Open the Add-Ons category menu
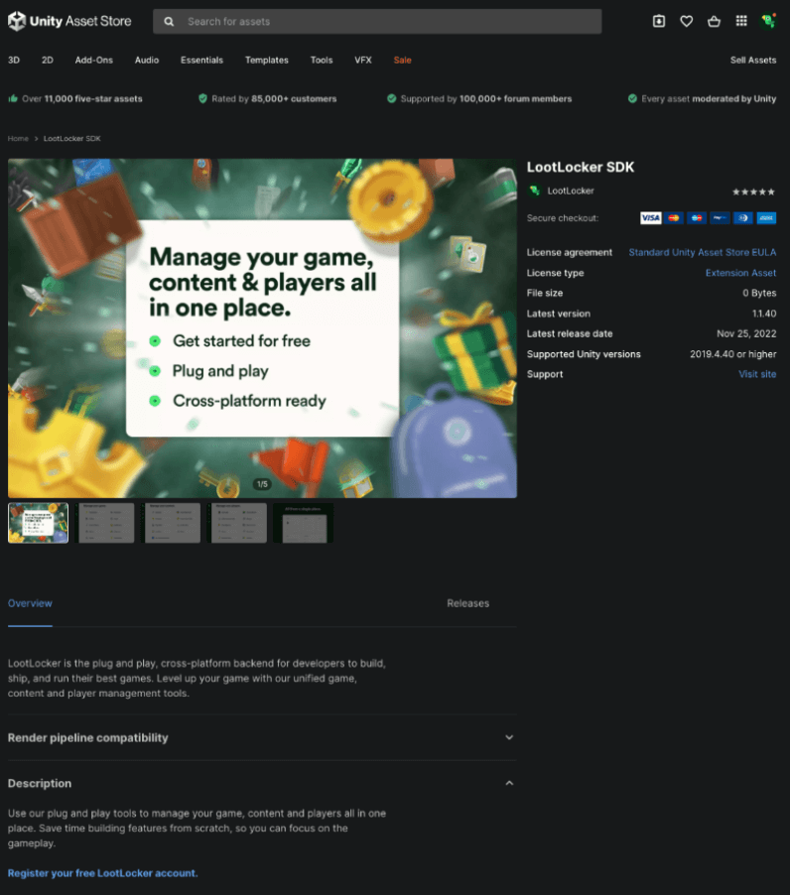 click(x=93, y=60)
